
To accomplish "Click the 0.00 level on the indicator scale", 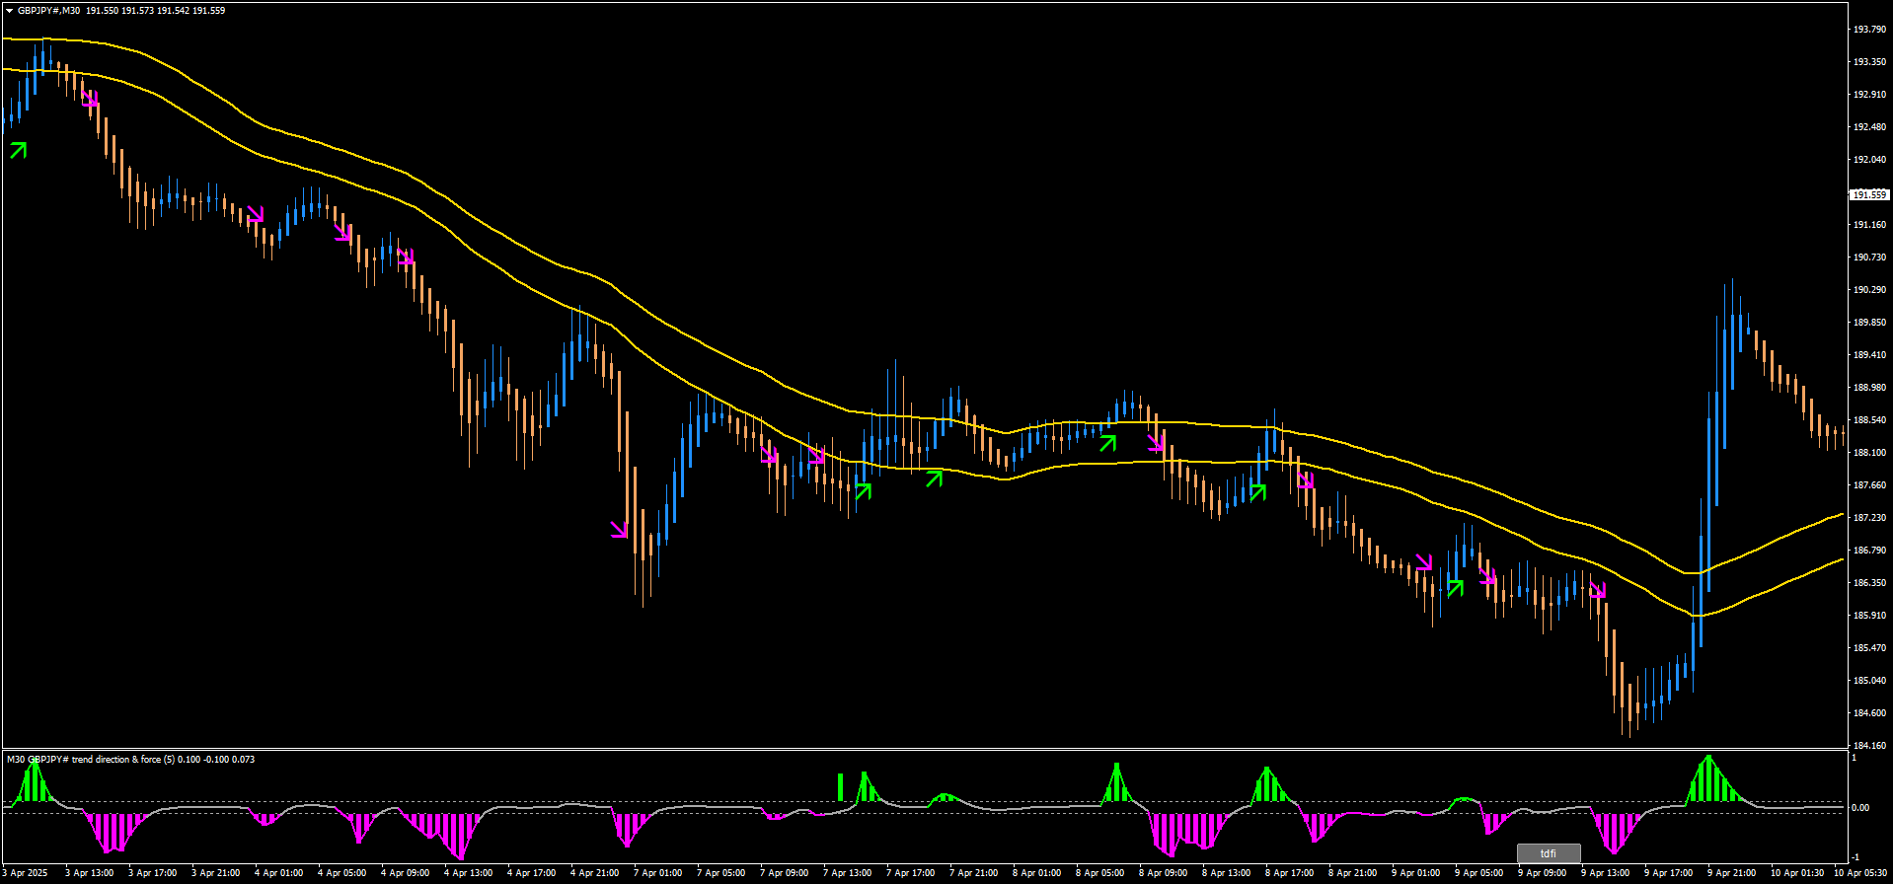I will [x=1860, y=808].
